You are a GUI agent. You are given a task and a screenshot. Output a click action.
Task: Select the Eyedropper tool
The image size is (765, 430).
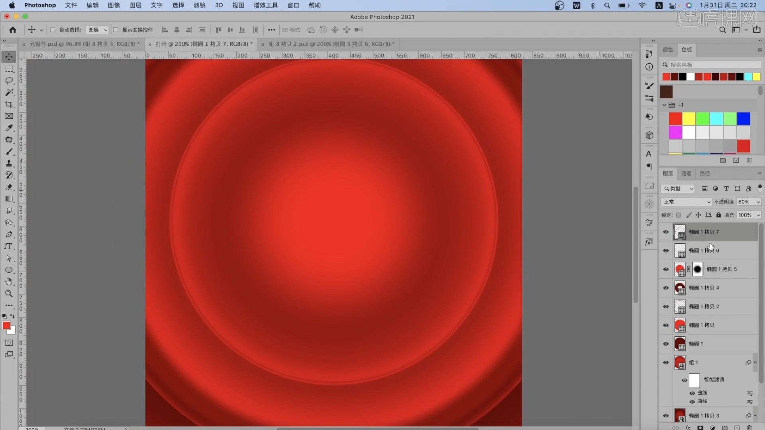pyautogui.click(x=9, y=128)
